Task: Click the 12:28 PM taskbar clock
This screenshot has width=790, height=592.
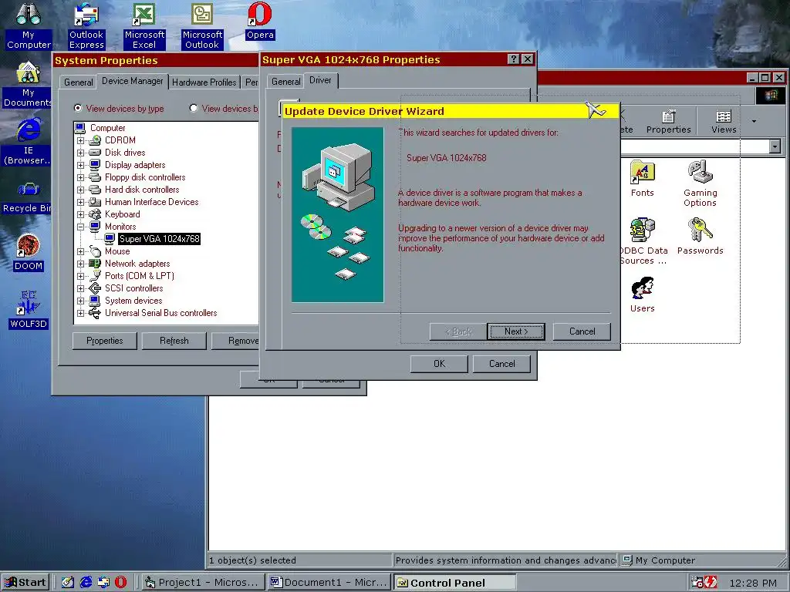Action: point(752,583)
